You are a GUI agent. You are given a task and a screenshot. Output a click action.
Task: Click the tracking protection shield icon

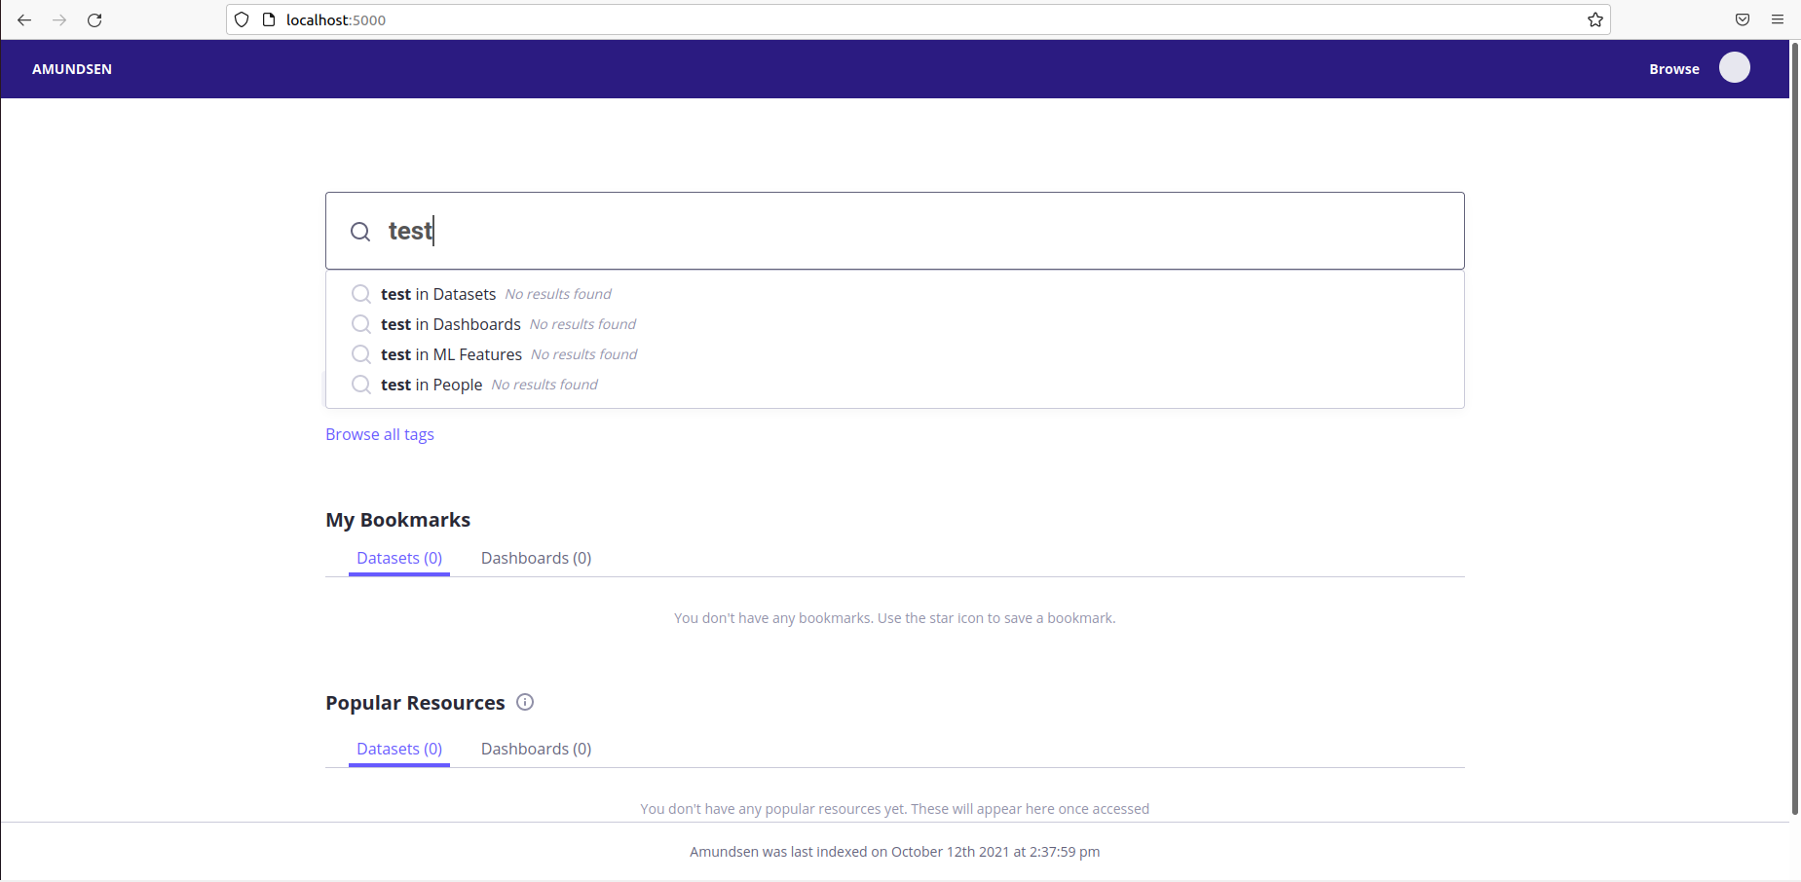pyautogui.click(x=240, y=19)
